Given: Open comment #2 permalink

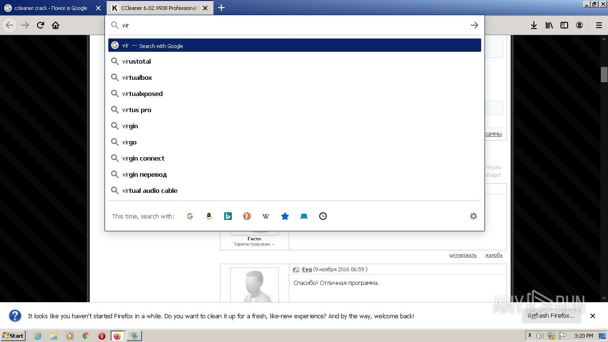Looking at the screenshot, I should coord(296,269).
